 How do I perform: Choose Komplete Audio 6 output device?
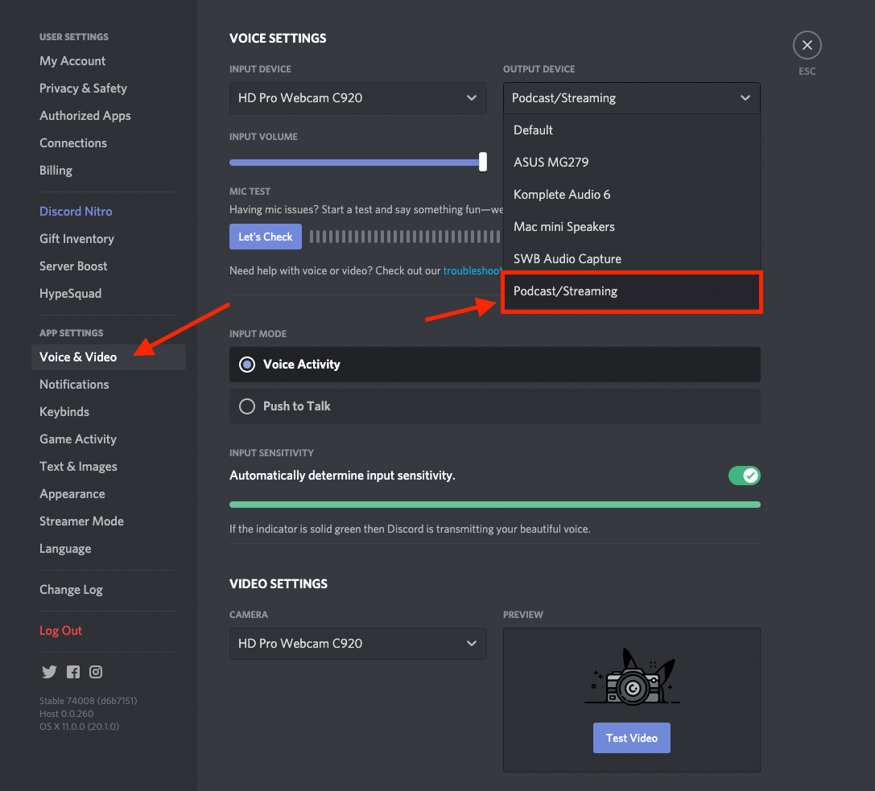632,195
